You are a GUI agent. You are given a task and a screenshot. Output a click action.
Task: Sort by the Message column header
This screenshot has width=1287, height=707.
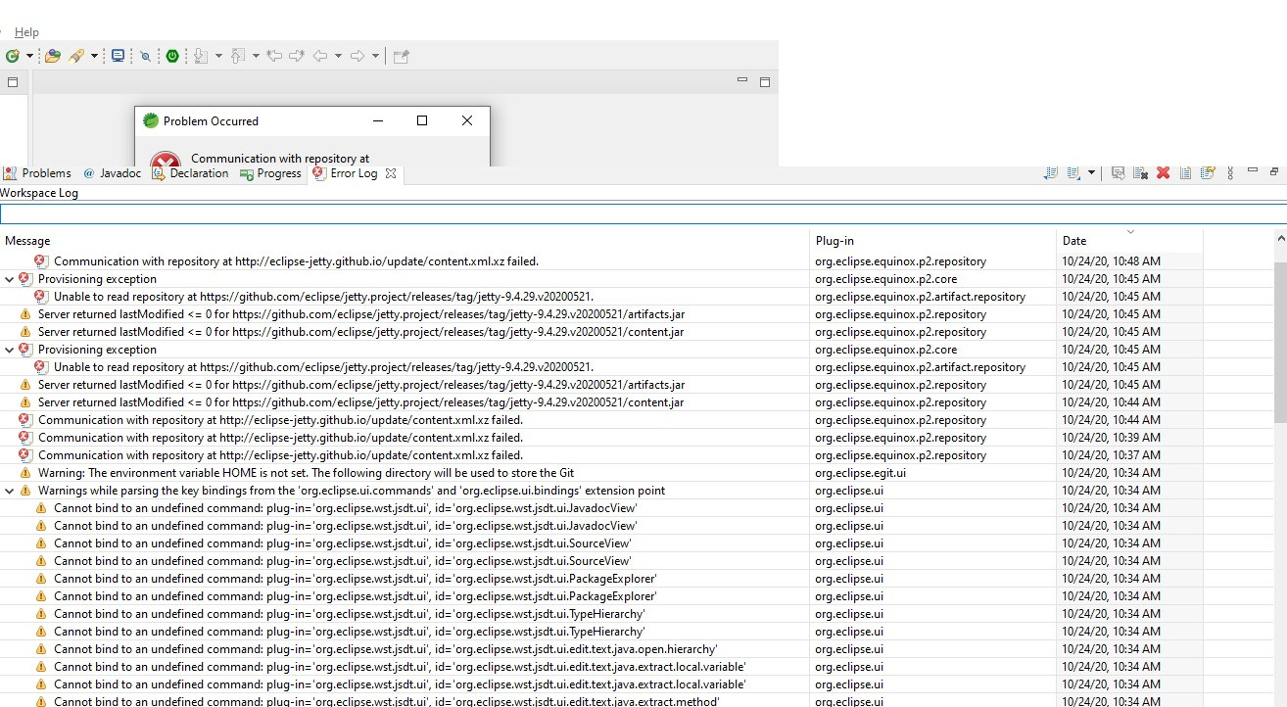[405, 241]
